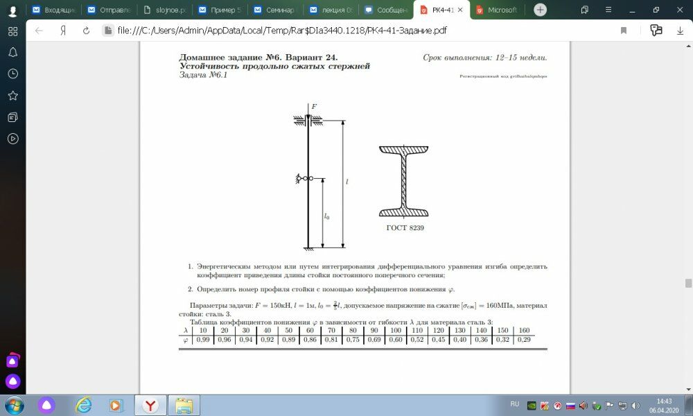The height and width of the screenshot is (416, 693).
Task: Click the table header cell 160
Action: coord(524,330)
